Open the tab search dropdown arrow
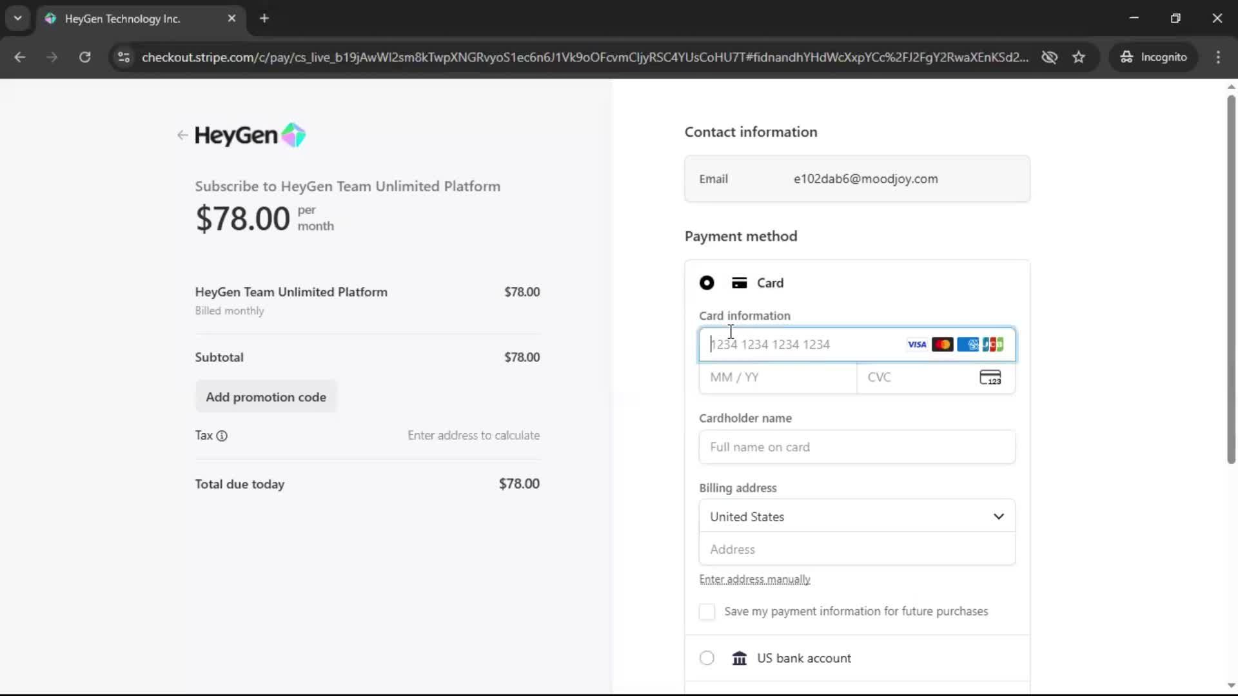The height and width of the screenshot is (696, 1238). [x=18, y=18]
